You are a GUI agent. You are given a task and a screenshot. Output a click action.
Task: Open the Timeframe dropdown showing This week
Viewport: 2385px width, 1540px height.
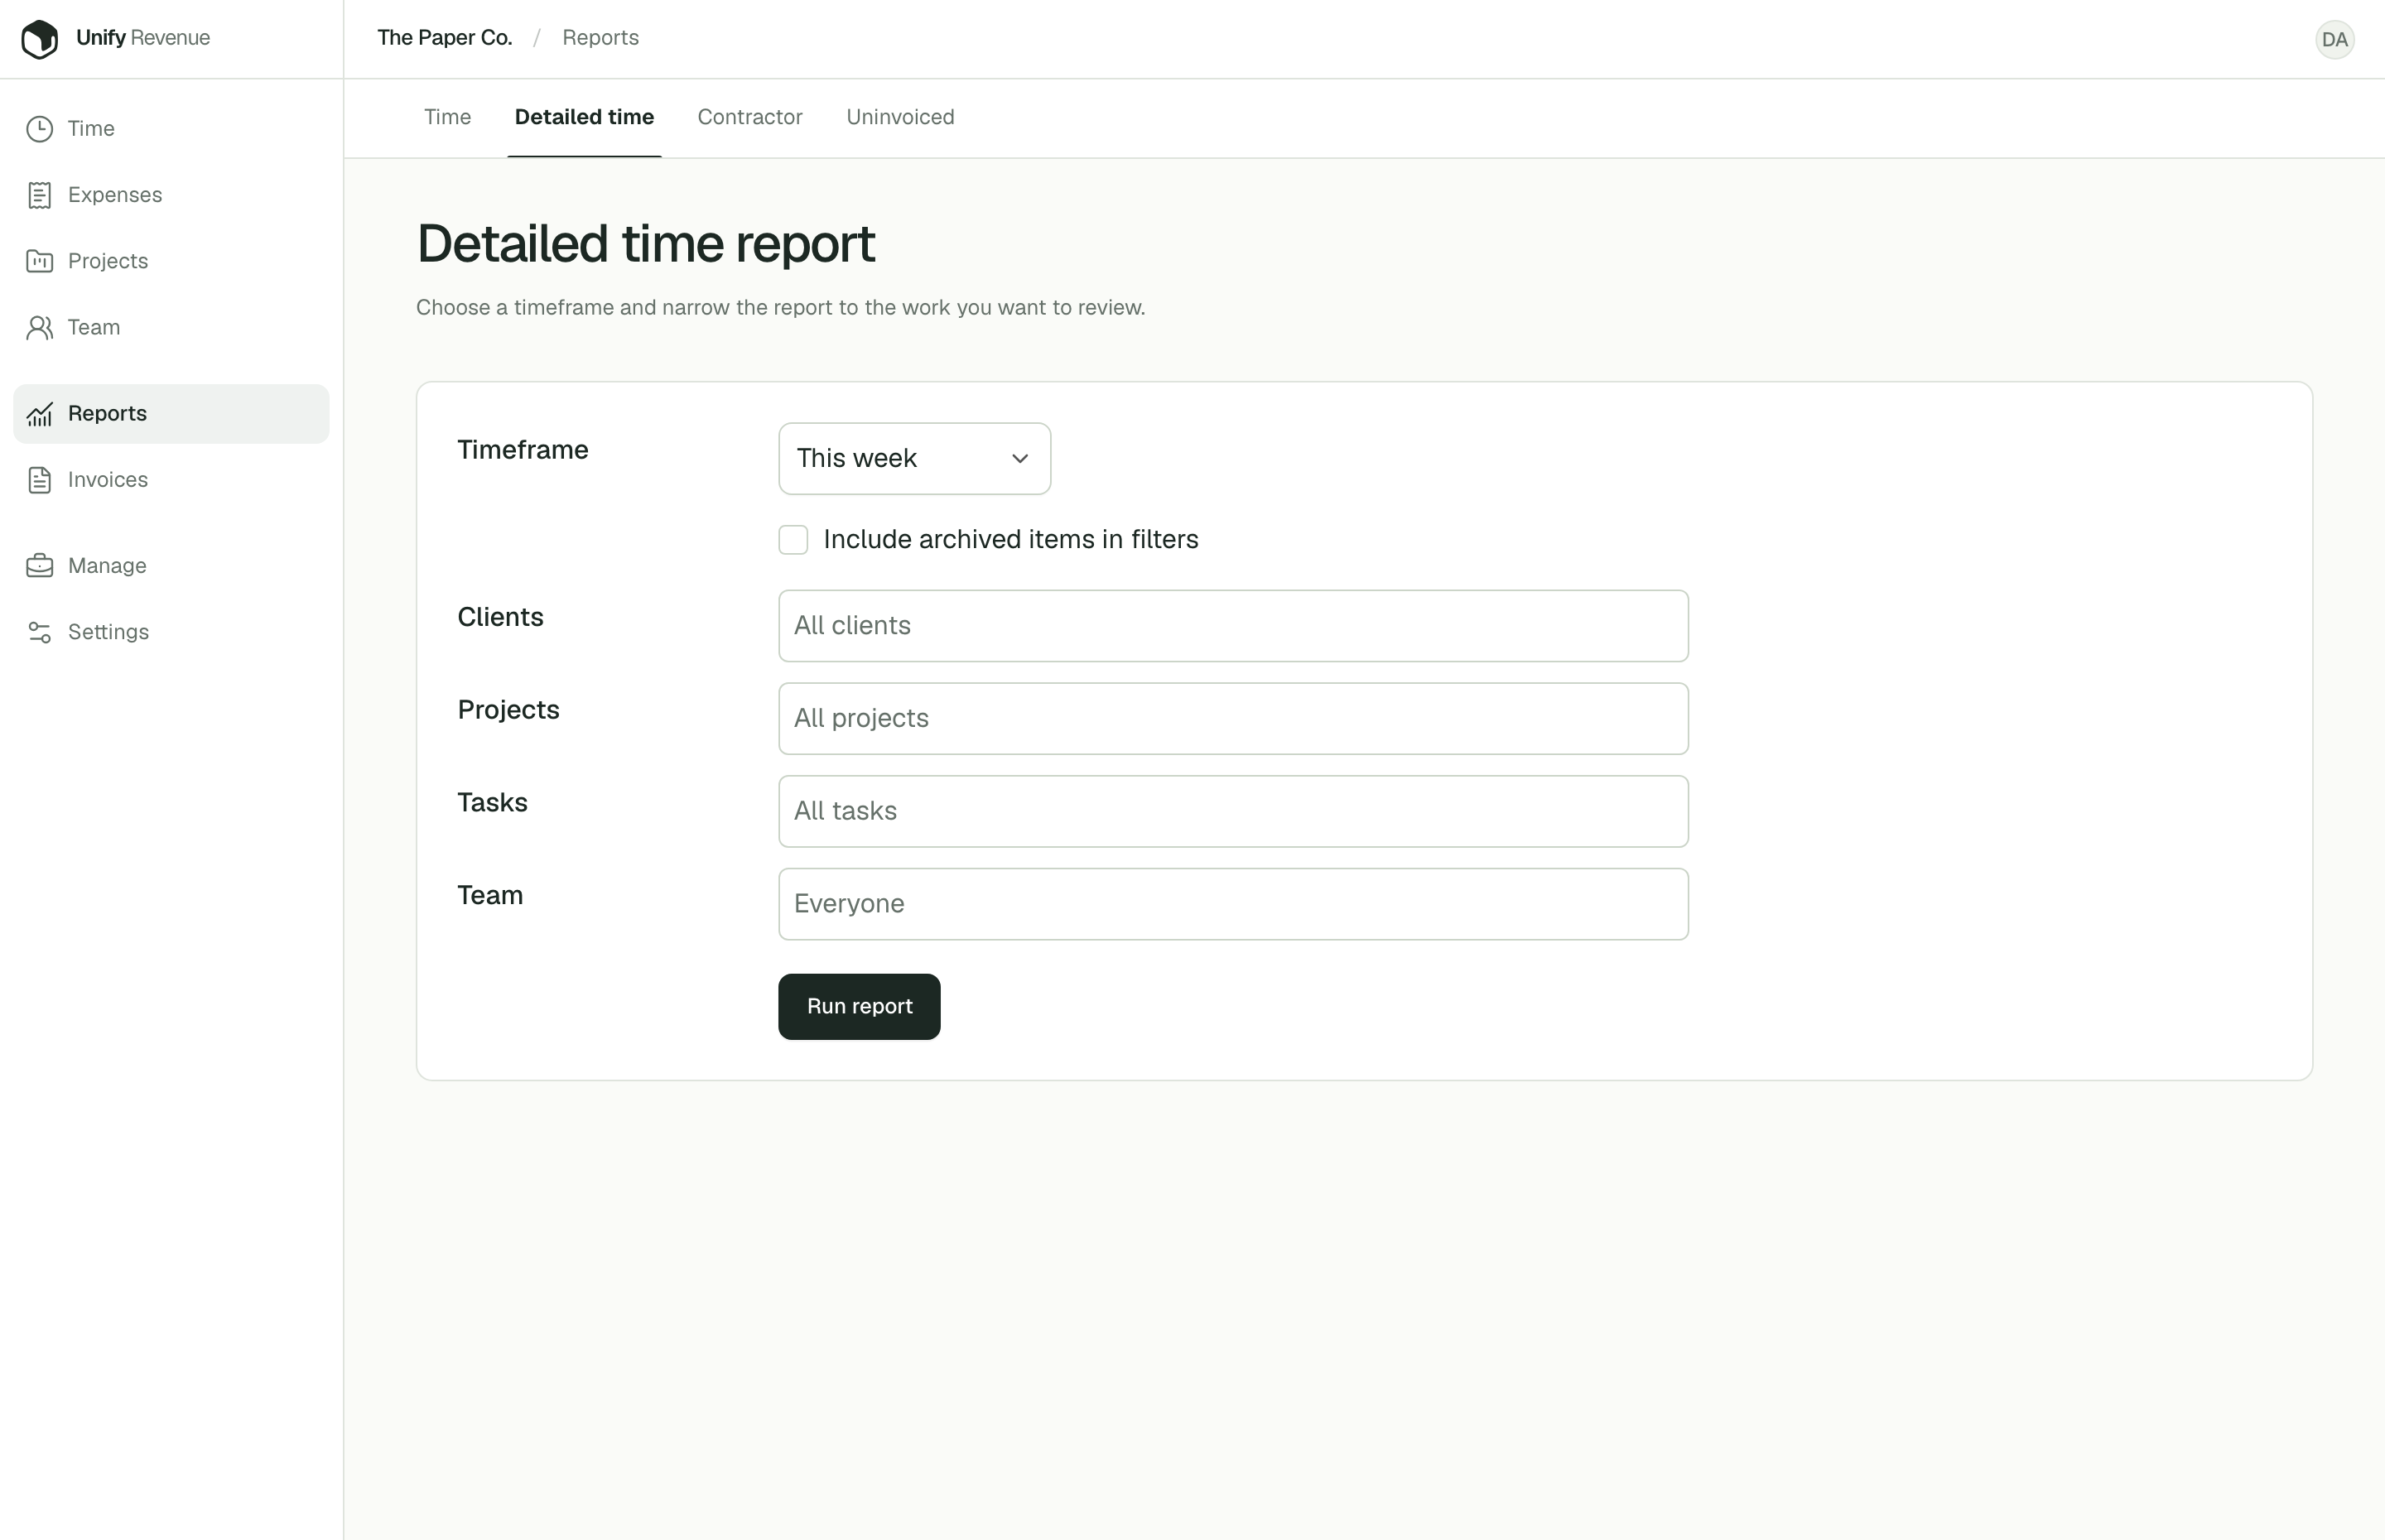coord(914,458)
